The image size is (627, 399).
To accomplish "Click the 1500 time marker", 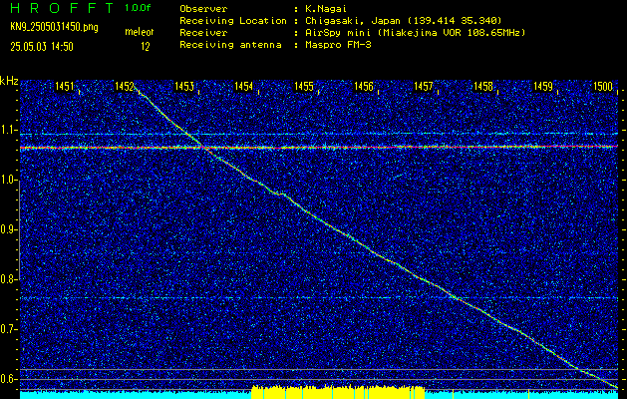I will pos(603,86).
